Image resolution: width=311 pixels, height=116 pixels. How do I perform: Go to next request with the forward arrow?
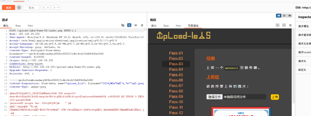tap(54, 8)
